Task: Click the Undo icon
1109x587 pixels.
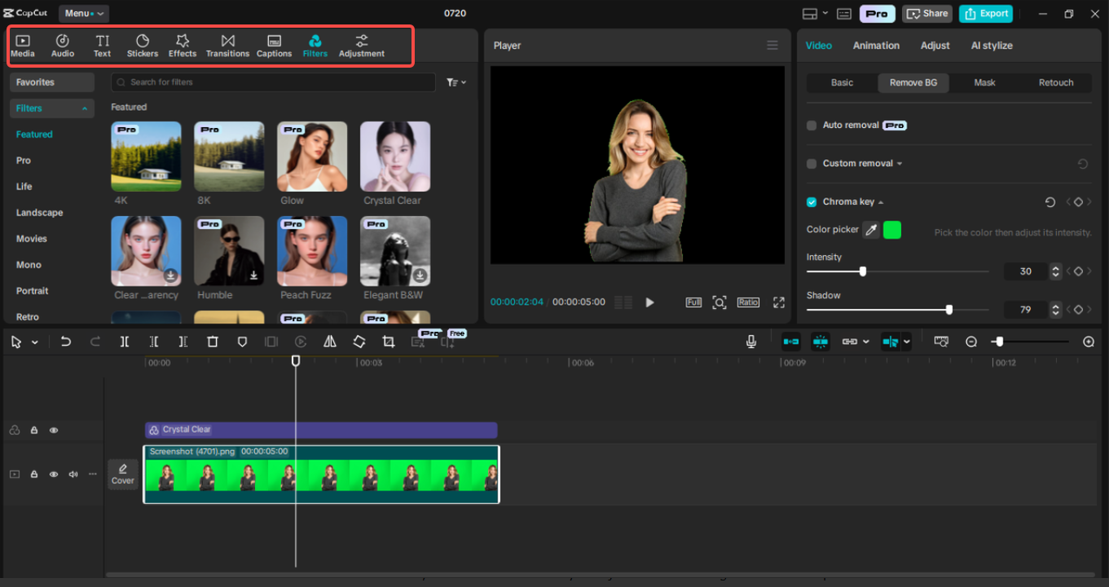Action: coord(66,342)
